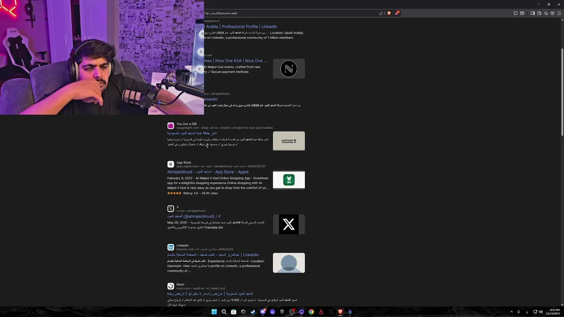Open the network display icon in tray
Viewport: 564px width, 317px height.
pyautogui.click(x=535, y=312)
